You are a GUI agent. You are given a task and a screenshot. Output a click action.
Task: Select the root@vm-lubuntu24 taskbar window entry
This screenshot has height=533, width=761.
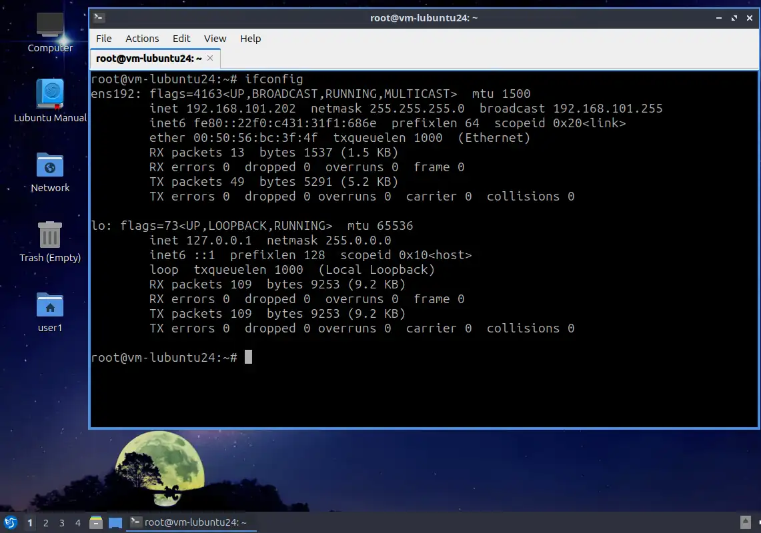(x=191, y=522)
